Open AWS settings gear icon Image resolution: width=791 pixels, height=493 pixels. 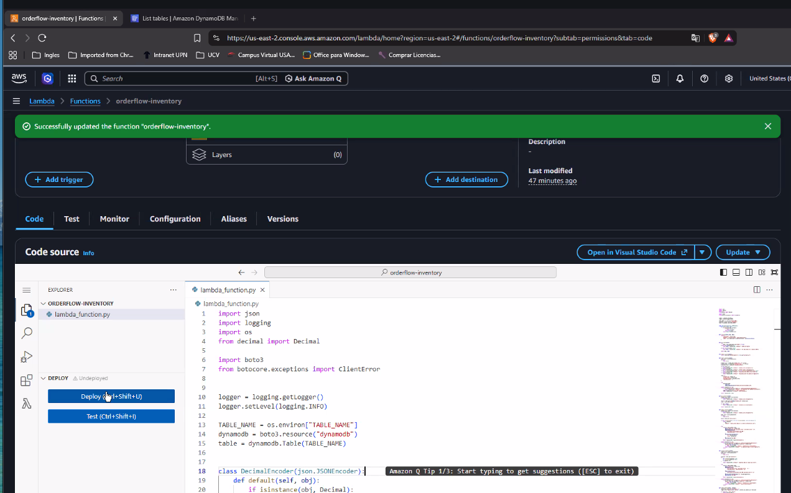click(729, 79)
